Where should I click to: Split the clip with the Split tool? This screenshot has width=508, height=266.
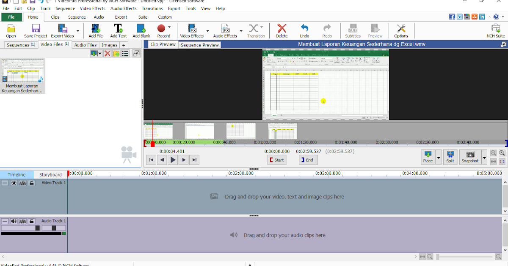450,157
